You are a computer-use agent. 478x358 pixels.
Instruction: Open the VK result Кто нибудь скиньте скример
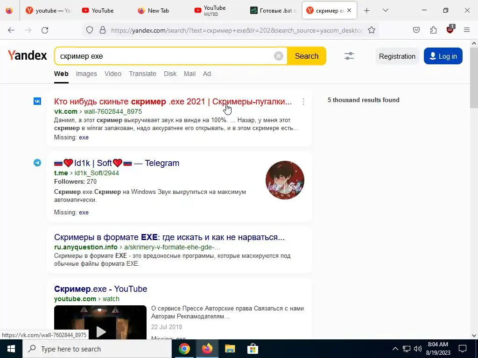click(173, 102)
